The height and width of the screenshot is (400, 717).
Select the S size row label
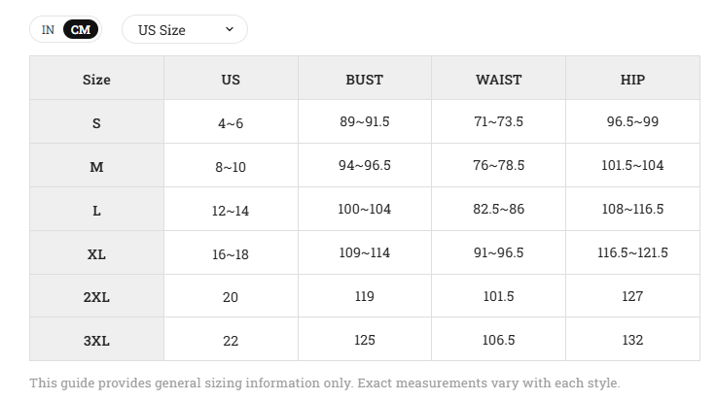click(x=96, y=123)
